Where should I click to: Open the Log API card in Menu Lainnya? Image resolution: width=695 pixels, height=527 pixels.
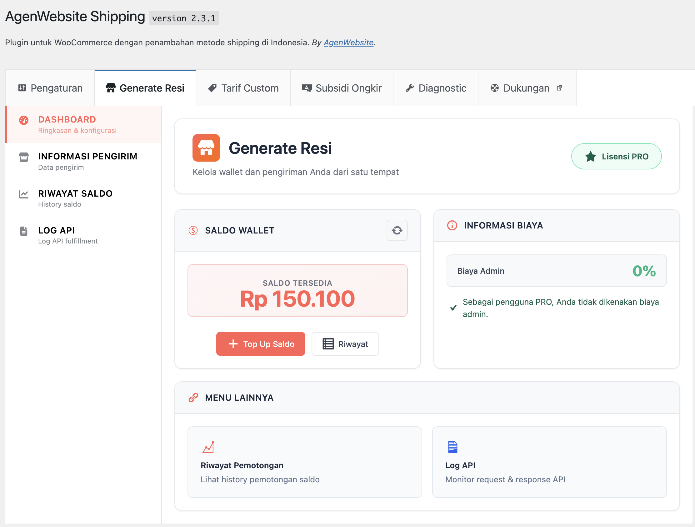click(549, 462)
